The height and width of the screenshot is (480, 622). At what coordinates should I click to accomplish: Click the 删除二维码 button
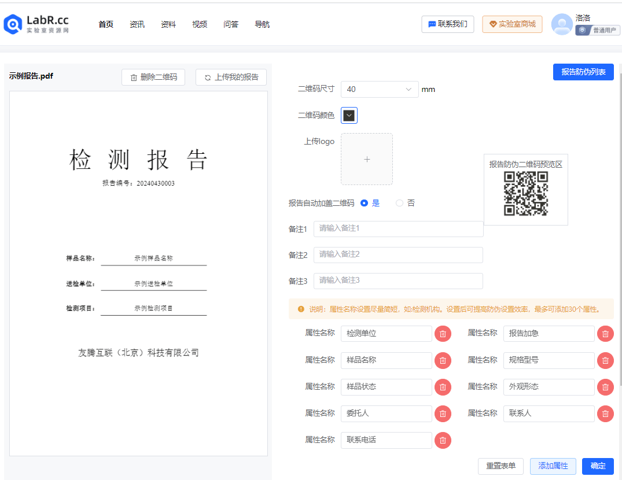153,77
